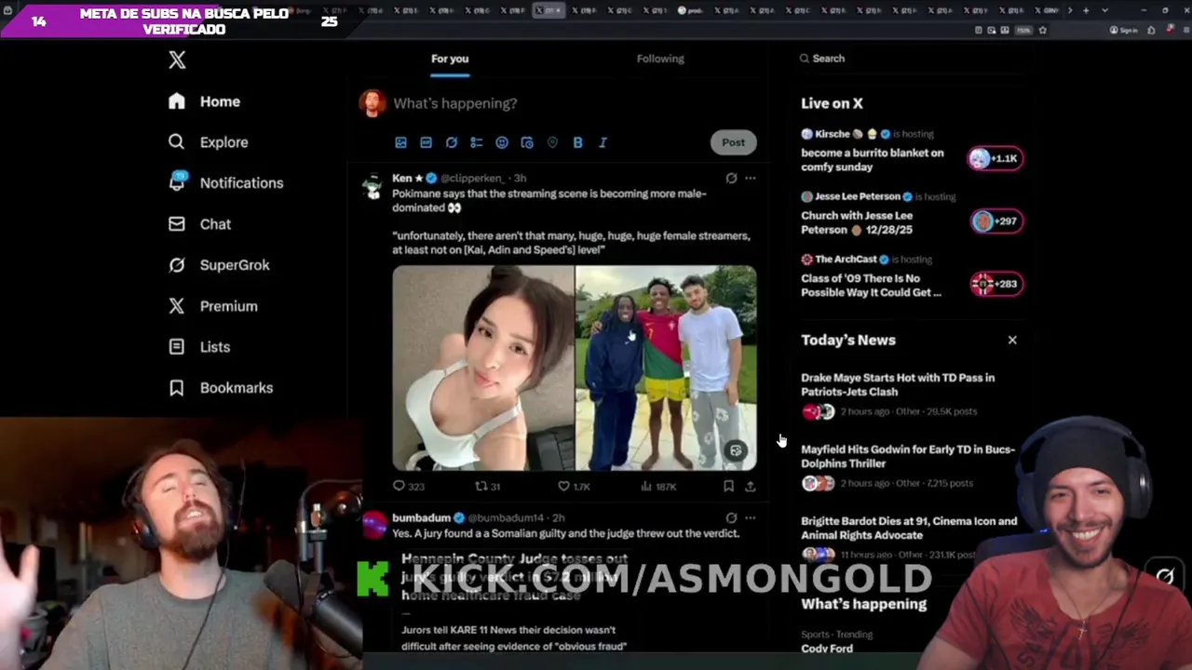Screen dimensions: 1192x670
Task: Click the browser Sign in button
Action: point(1124,30)
